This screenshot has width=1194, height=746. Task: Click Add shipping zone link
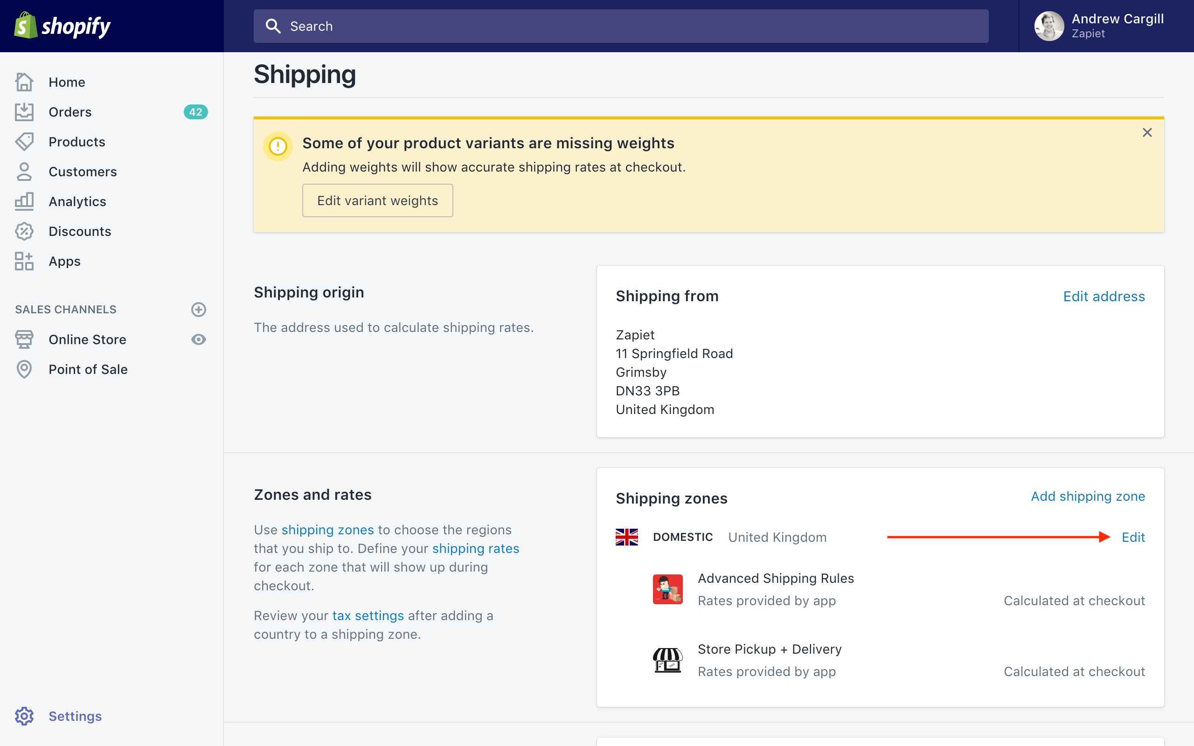coord(1088,496)
